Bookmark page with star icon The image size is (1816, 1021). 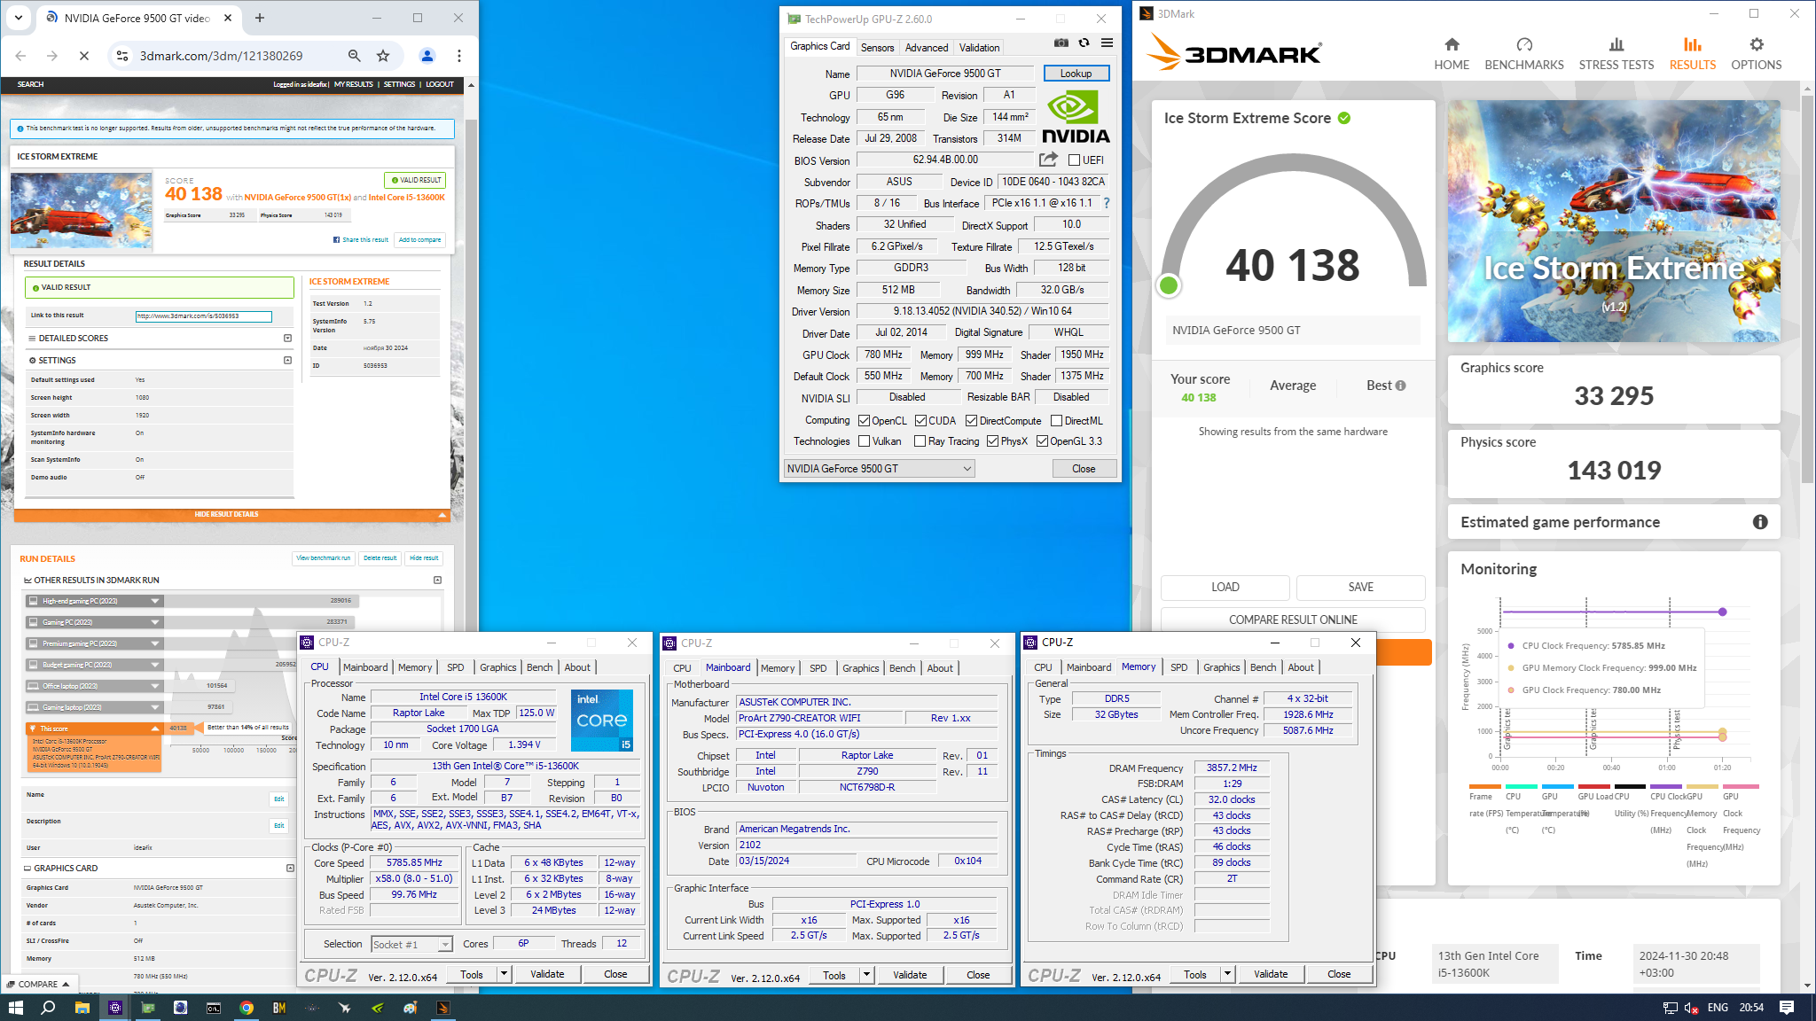coord(383,56)
